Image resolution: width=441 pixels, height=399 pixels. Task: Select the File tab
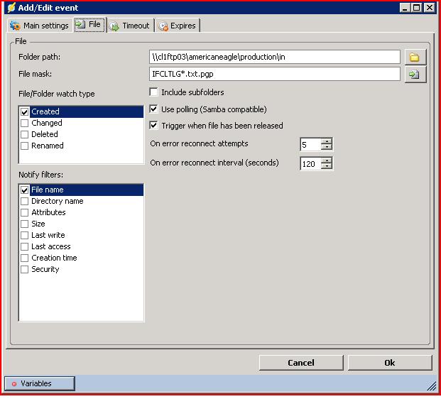click(89, 25)
